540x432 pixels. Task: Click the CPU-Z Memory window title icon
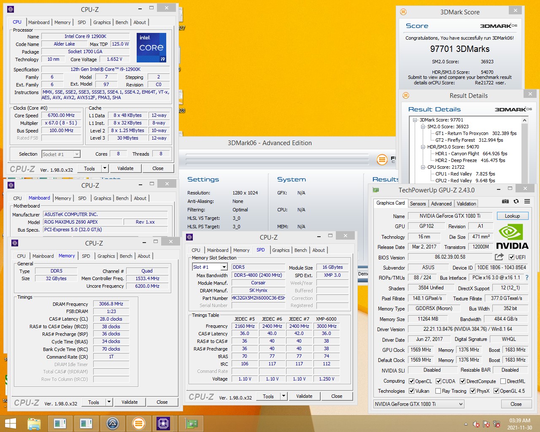pyautogui.click(x=15, y=243)
